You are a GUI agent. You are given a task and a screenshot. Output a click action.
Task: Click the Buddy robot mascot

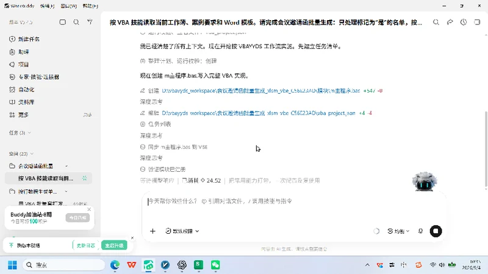click(x=425, y=181)
